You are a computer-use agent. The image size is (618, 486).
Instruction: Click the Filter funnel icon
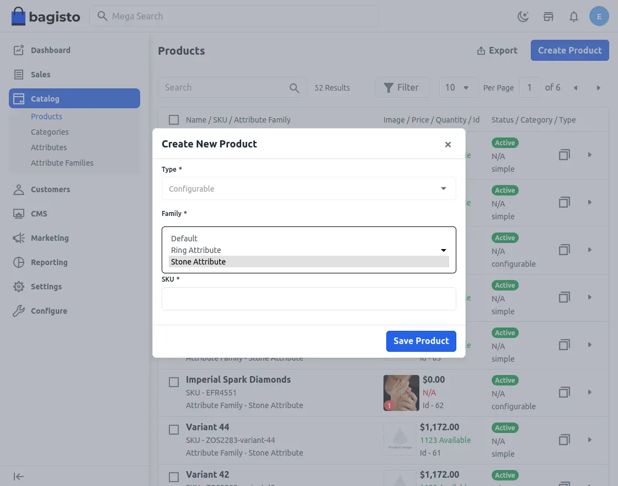point(388,87)
